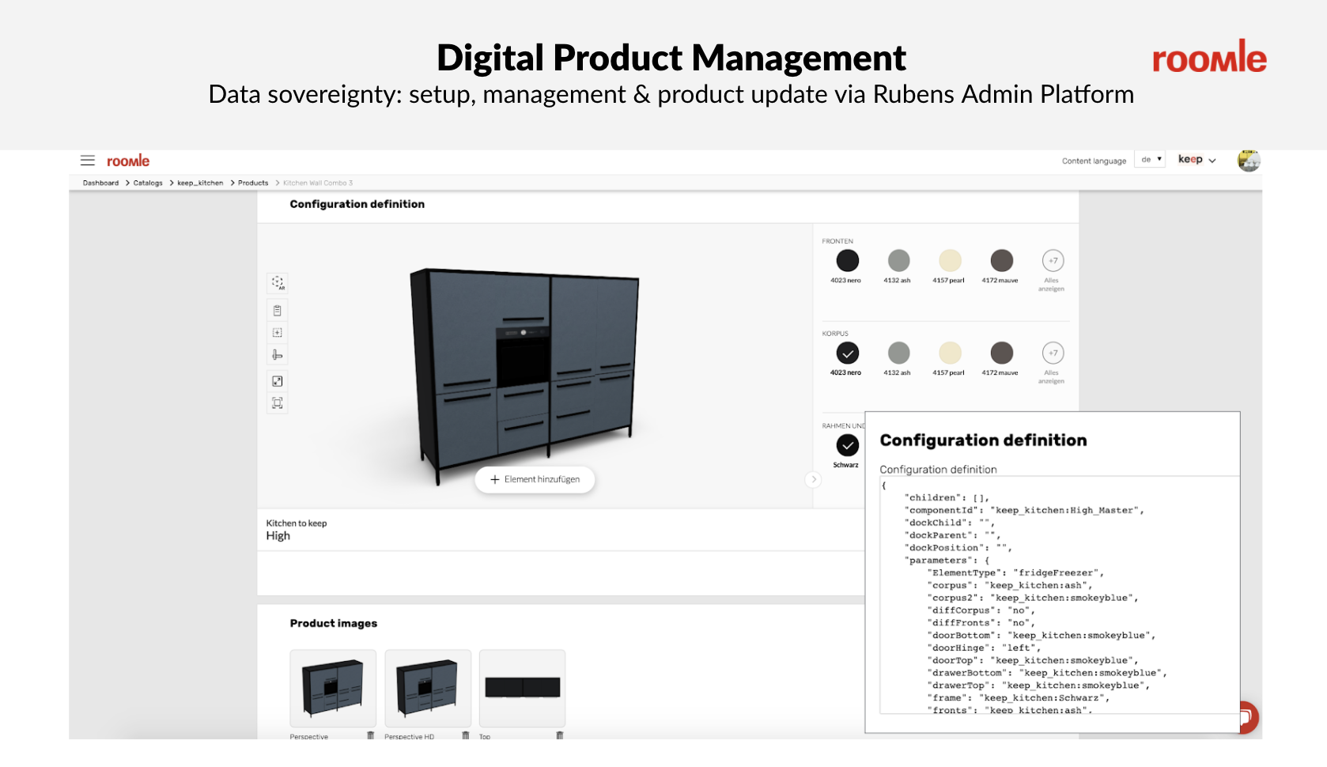Open the Top view product thumbnail
Image resolution: width=1327 pixels, height=767 pixels.
[x=522, y=687]
